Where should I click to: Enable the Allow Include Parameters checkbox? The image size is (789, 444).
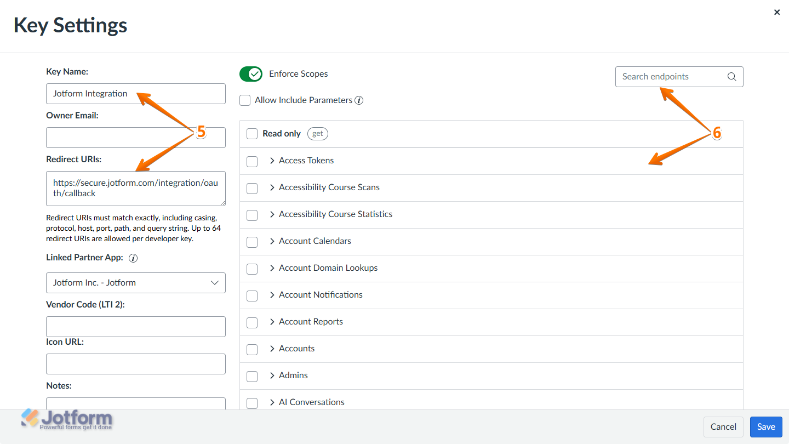[x=245, y=100]
